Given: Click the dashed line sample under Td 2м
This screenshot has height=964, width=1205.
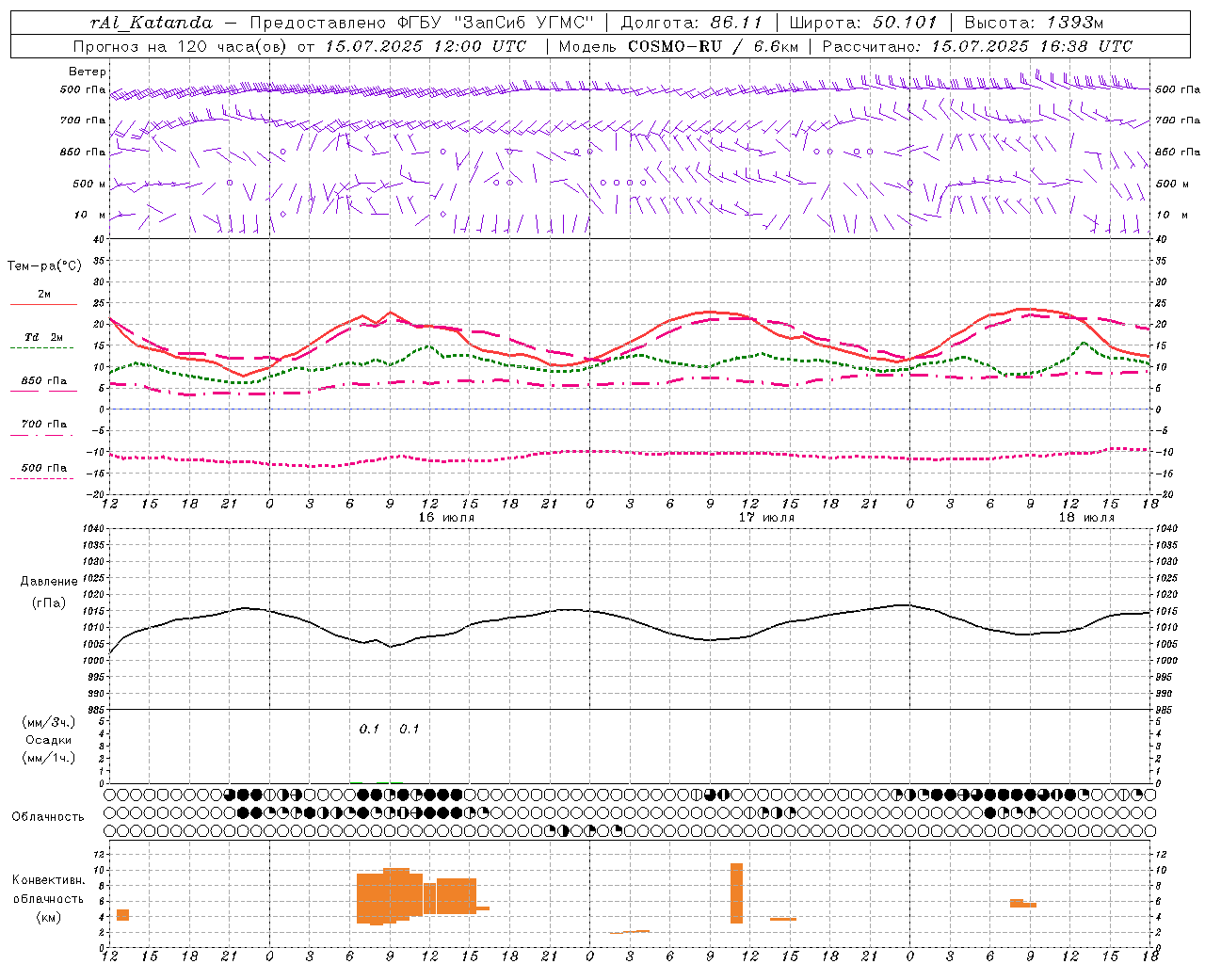Looking at the screenshot, I should [41, 347].
